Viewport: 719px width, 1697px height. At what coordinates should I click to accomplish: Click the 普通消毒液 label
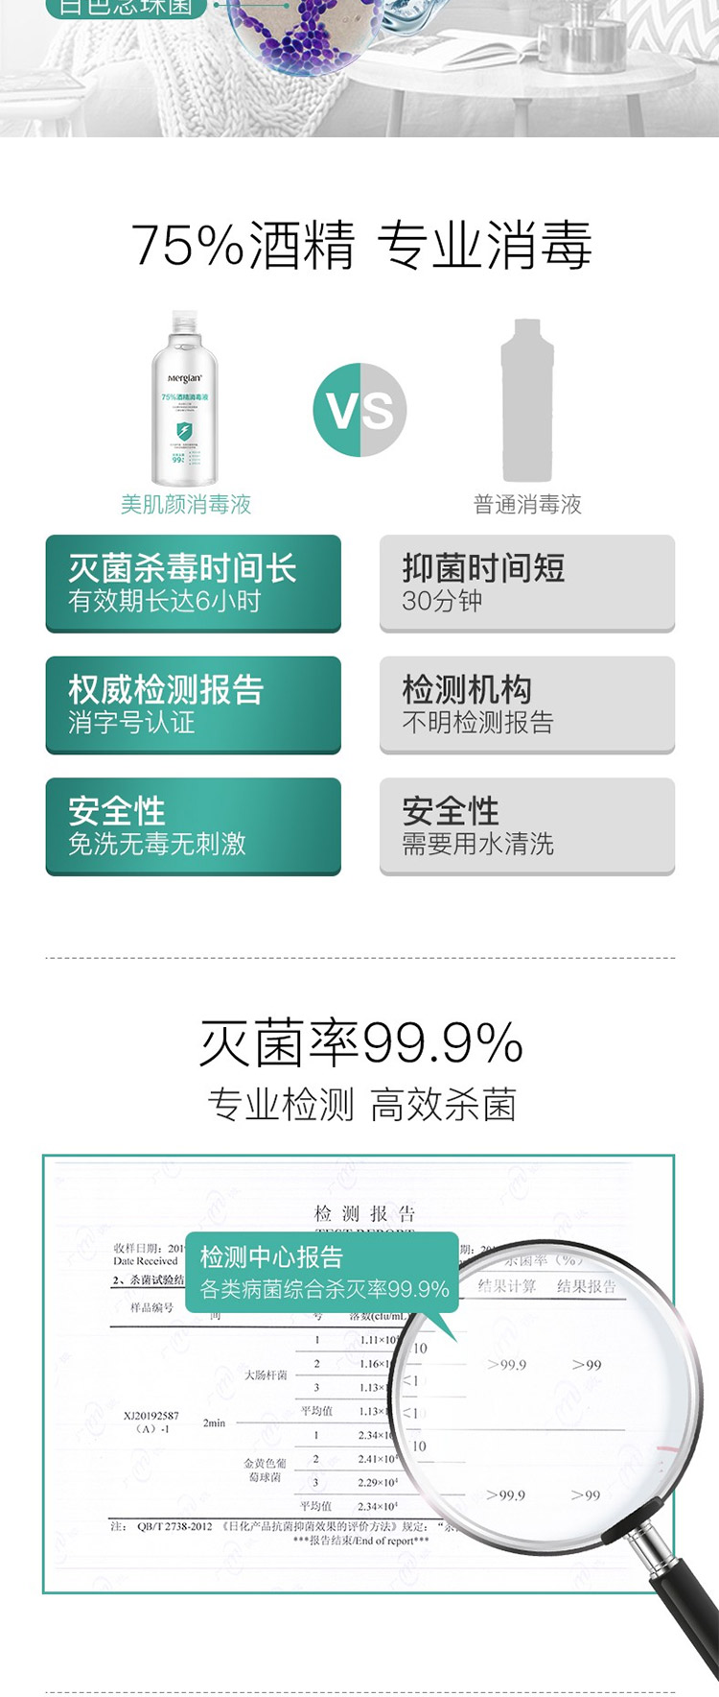[x=527, y=505]
